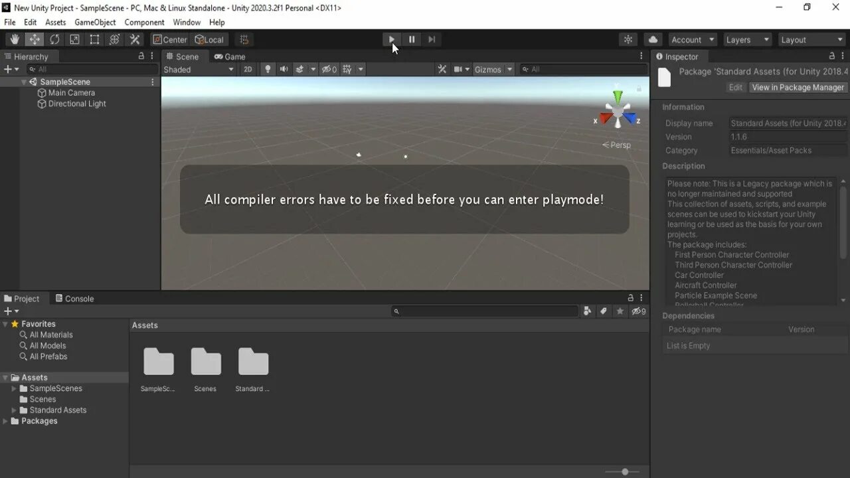Collapse Favorites in Project tree
This screenshot has height=478, width=850.
pyautogui.click(x=6, y=324)
